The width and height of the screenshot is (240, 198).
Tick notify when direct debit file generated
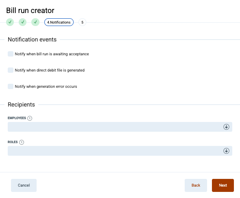coord(11,70)
